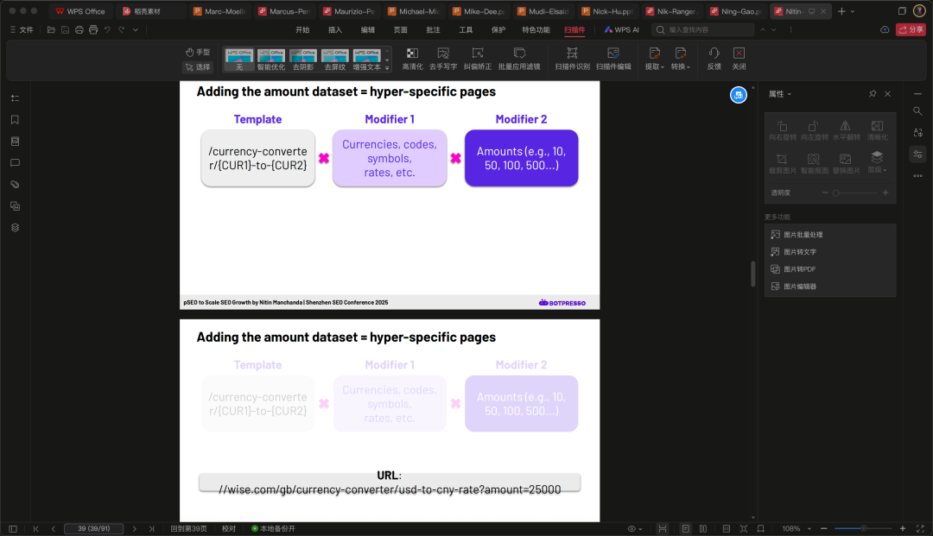Choose the 智能优化 filter thumbnail

click(x=270, y=60)
